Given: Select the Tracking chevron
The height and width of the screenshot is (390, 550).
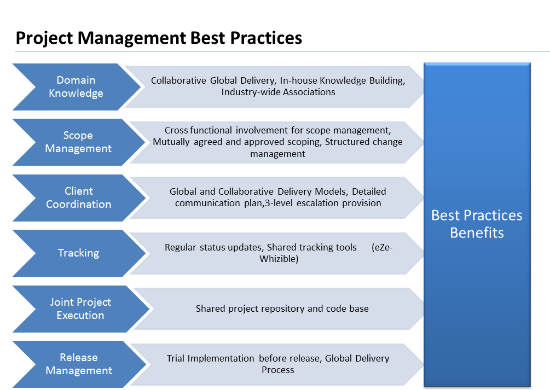Looking at the screenshot, I should pos(78,253).
